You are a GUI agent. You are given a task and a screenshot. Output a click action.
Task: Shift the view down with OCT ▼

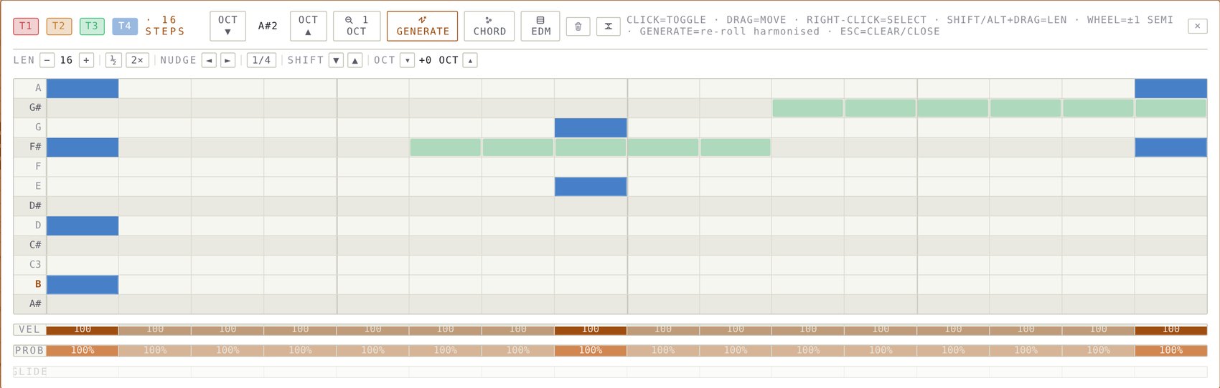coord(228,26)
